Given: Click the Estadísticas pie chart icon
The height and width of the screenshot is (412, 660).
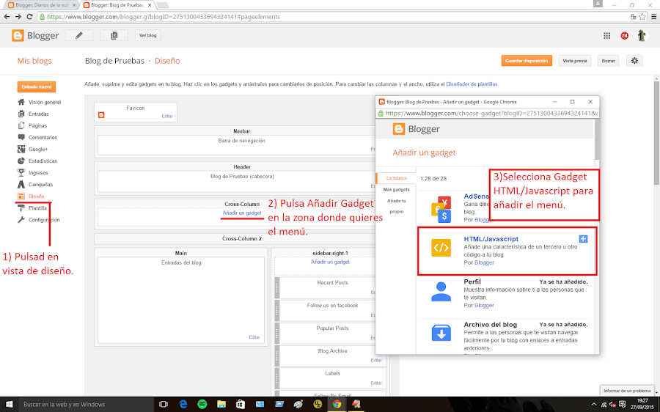Looking at the screenshot, I should [21, 161].
